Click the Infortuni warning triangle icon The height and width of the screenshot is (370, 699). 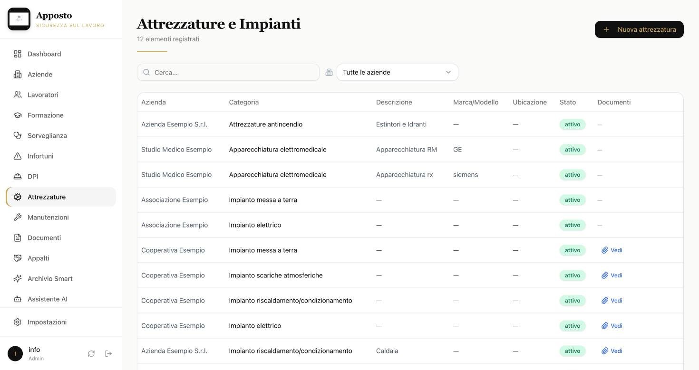tap(18, 156)
